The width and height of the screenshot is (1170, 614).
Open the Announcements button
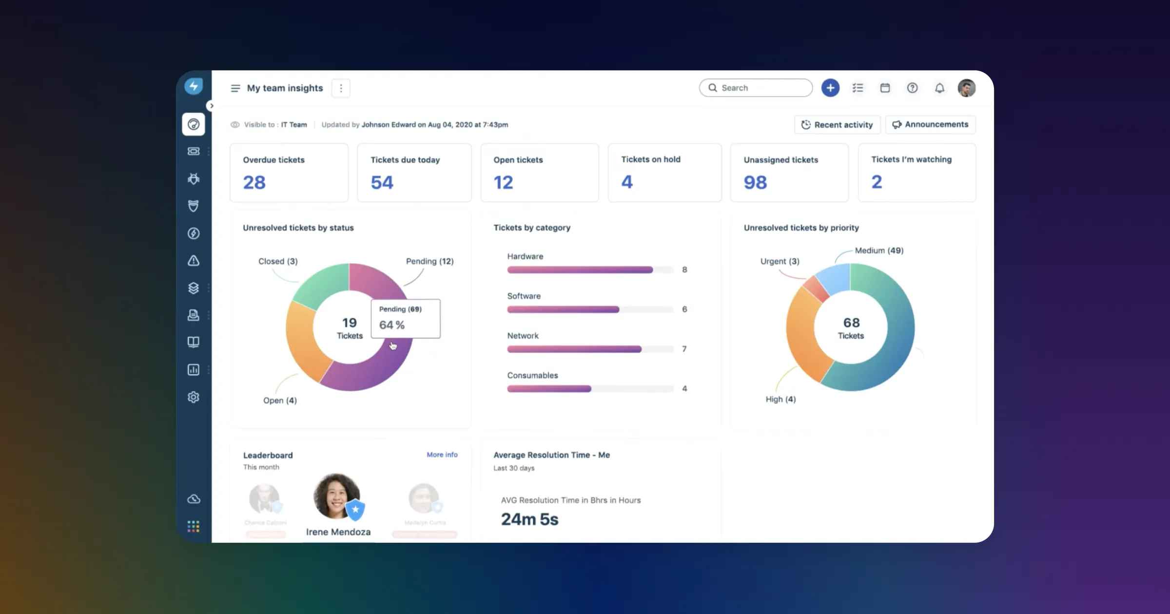pyautogui.click(x=930, y=125)
